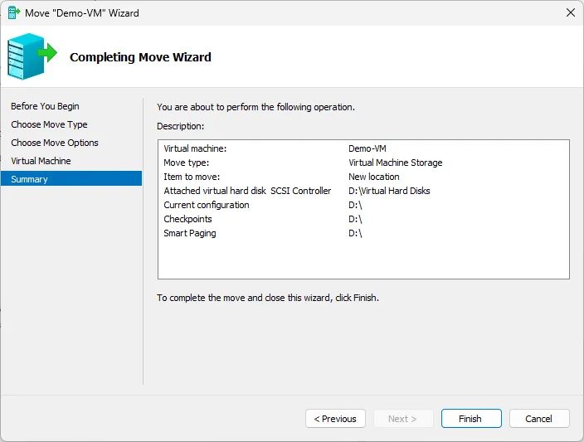Click the 'Completing Move Wizard' heading
The image size is (584, 442).
coord(140,57)
